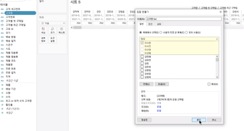Click 없음 (None) button
The image size is (244, 131).
pos(162,84)
